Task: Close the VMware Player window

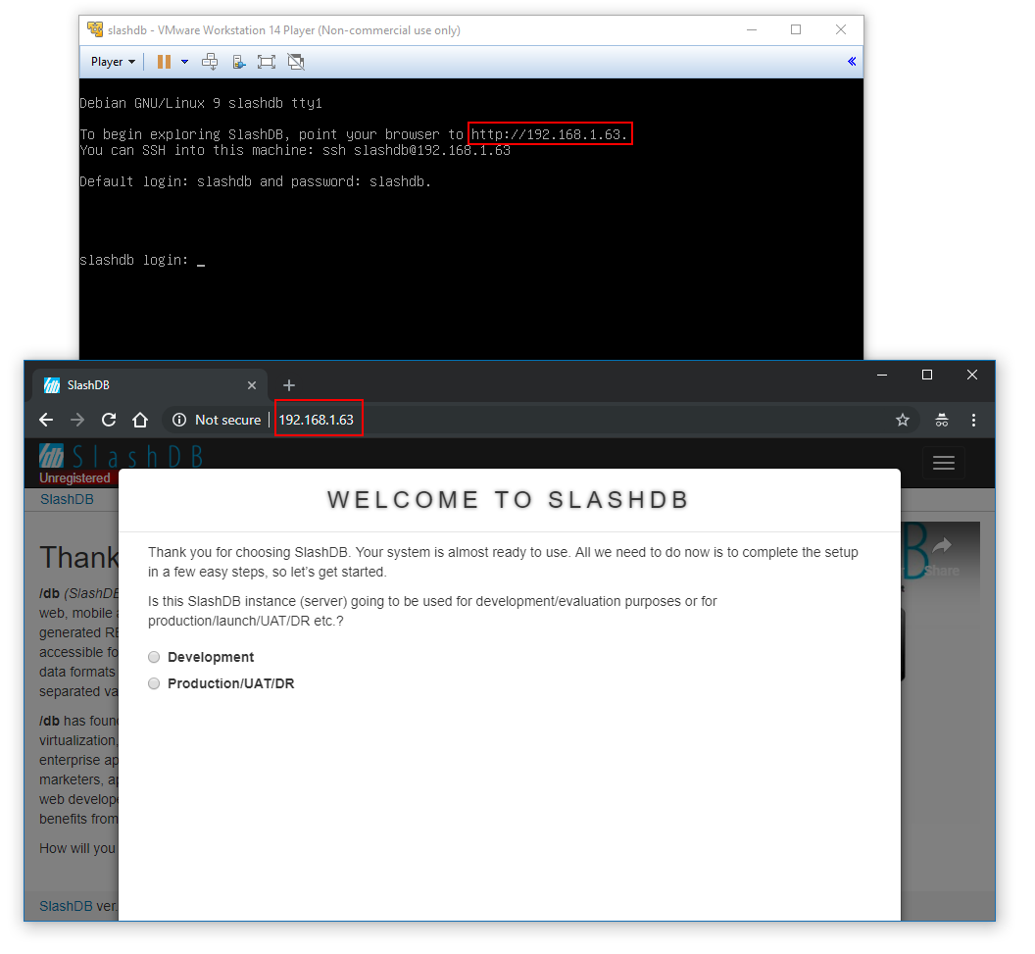Action: click(x=840, y=29)
